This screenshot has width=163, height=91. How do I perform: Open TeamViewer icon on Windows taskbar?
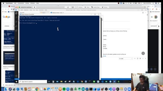click(x=110, y=82)
